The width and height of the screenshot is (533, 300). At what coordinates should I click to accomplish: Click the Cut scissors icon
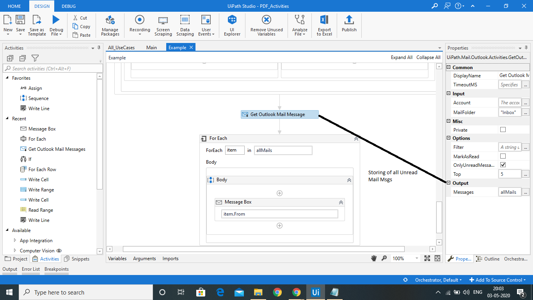(x=75, y=18)
